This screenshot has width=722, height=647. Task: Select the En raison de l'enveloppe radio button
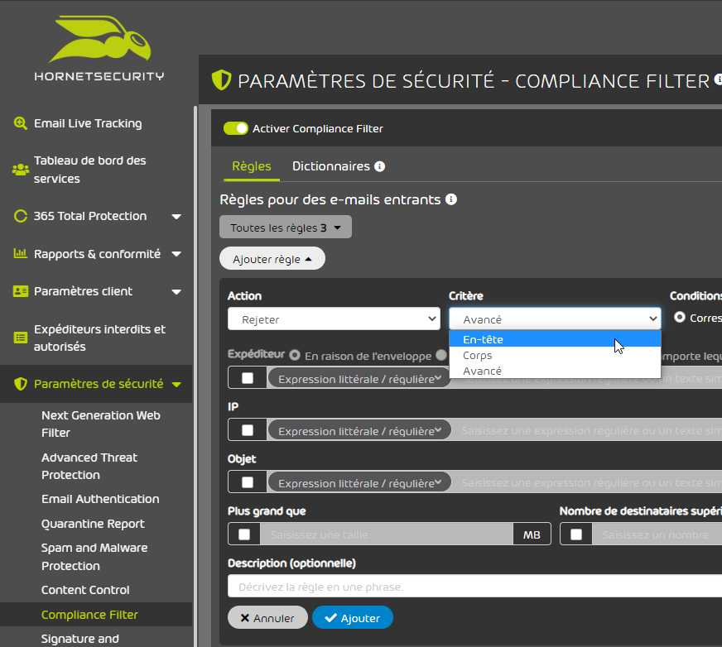pyautogui.click(x=295, y=356)
